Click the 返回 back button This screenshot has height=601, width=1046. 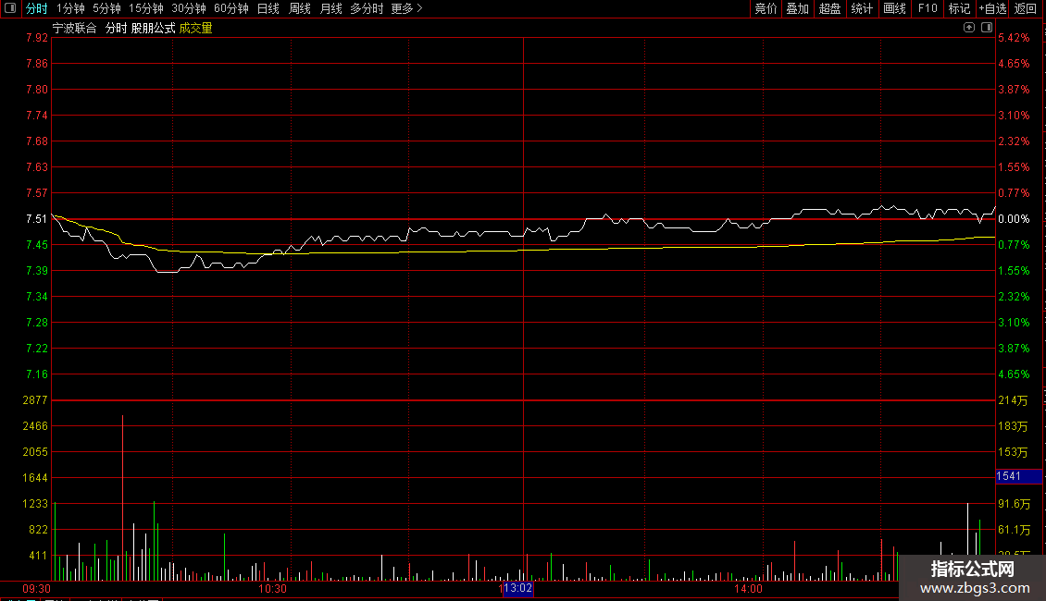(1026, 8)
